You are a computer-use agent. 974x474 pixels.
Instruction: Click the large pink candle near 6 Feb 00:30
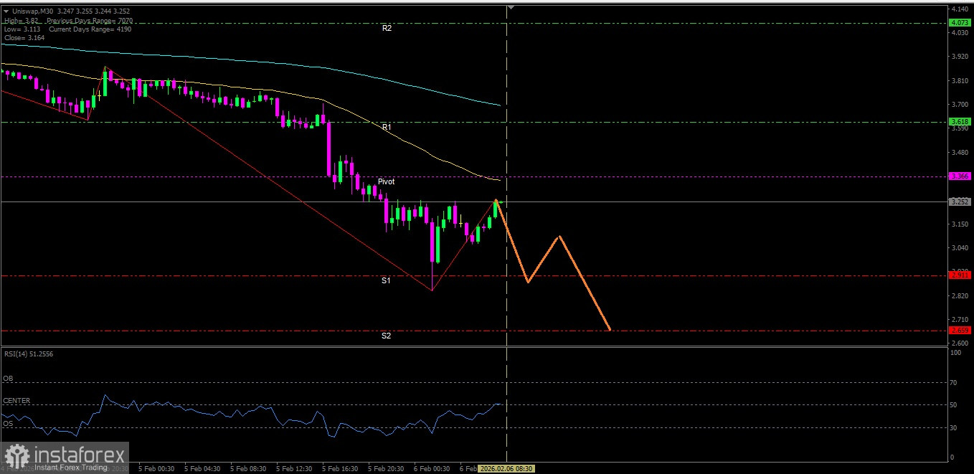tap(432, 244)
